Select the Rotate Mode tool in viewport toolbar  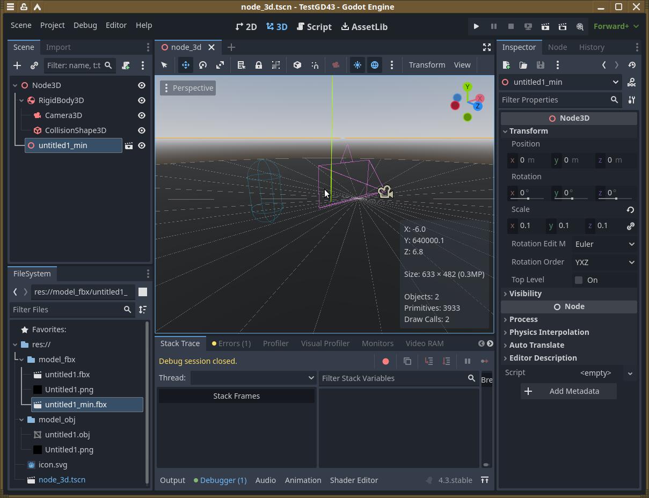[203, 65]
